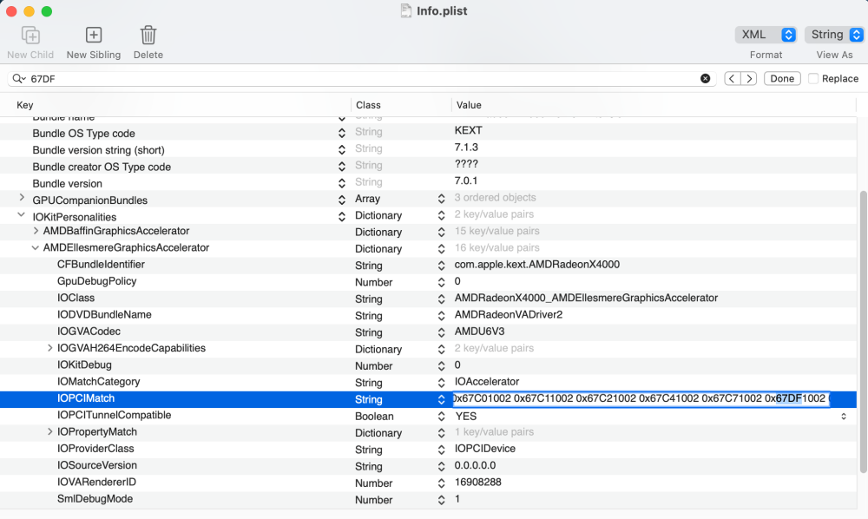
Task: Select the SmlDebugMode key row
Action: click(95, 499)
